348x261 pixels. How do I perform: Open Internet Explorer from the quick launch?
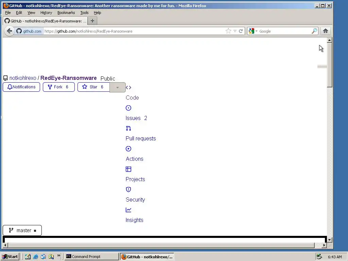(x=35, y=257)
